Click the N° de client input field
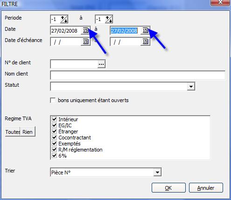 tap(74, 64)
